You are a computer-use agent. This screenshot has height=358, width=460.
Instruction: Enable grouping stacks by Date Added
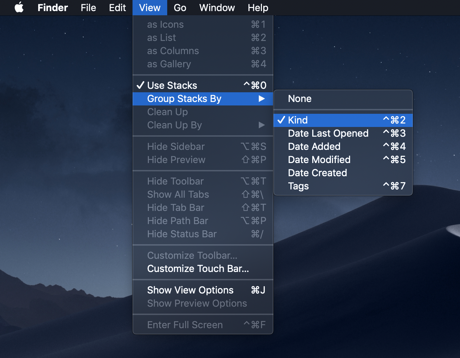(x=314, y=146)
